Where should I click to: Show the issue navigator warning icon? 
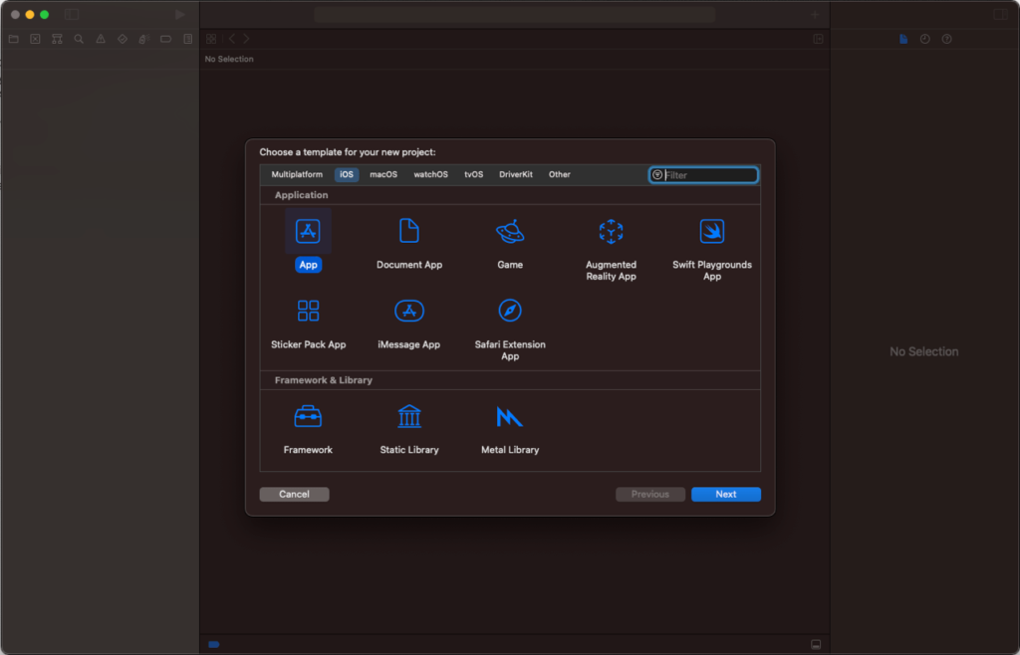101,39
